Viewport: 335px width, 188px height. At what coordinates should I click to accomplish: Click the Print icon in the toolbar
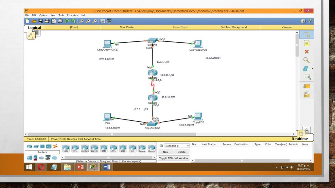[47, 21]
